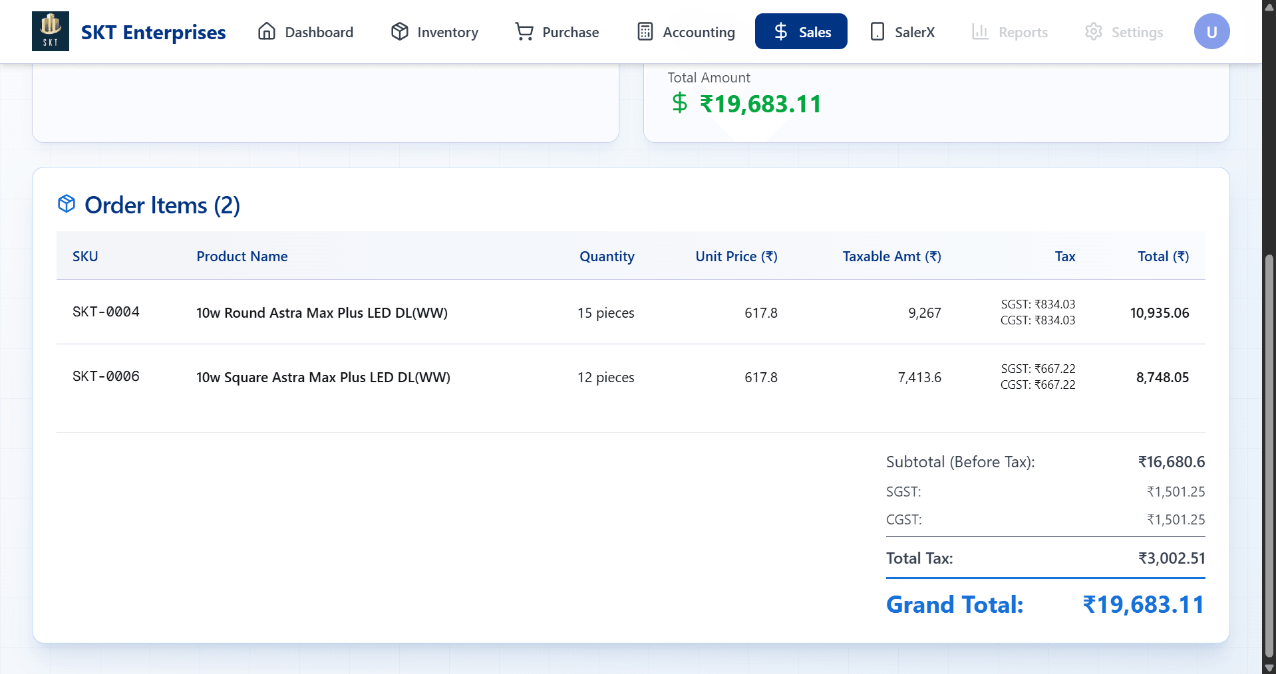Click the 10,935.06 total cell
The width and height of the screenshot is (1276, 674).
pos(1160,312)
